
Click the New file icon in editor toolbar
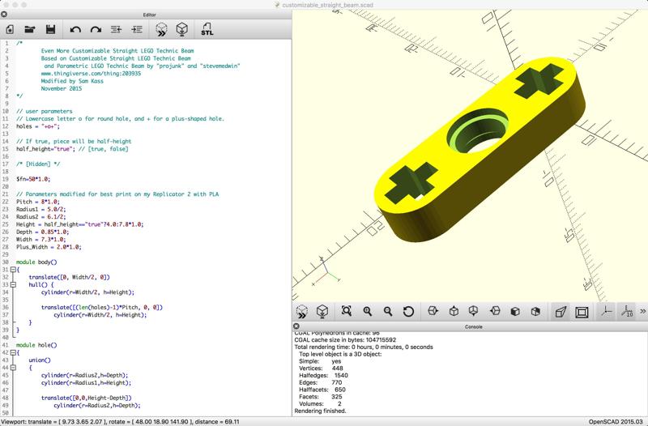10,29
